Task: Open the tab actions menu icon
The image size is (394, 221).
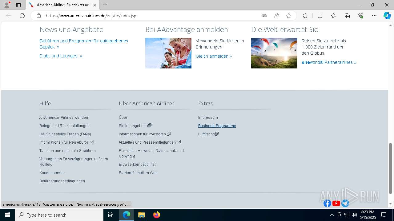Action: [18, 5]
